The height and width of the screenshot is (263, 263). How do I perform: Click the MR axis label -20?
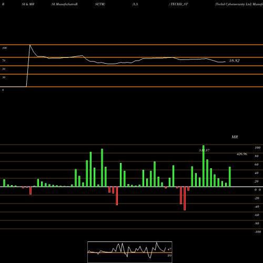tap(257, 198)
